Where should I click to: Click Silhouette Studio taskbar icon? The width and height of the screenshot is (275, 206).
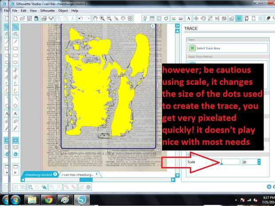(82, 200)
